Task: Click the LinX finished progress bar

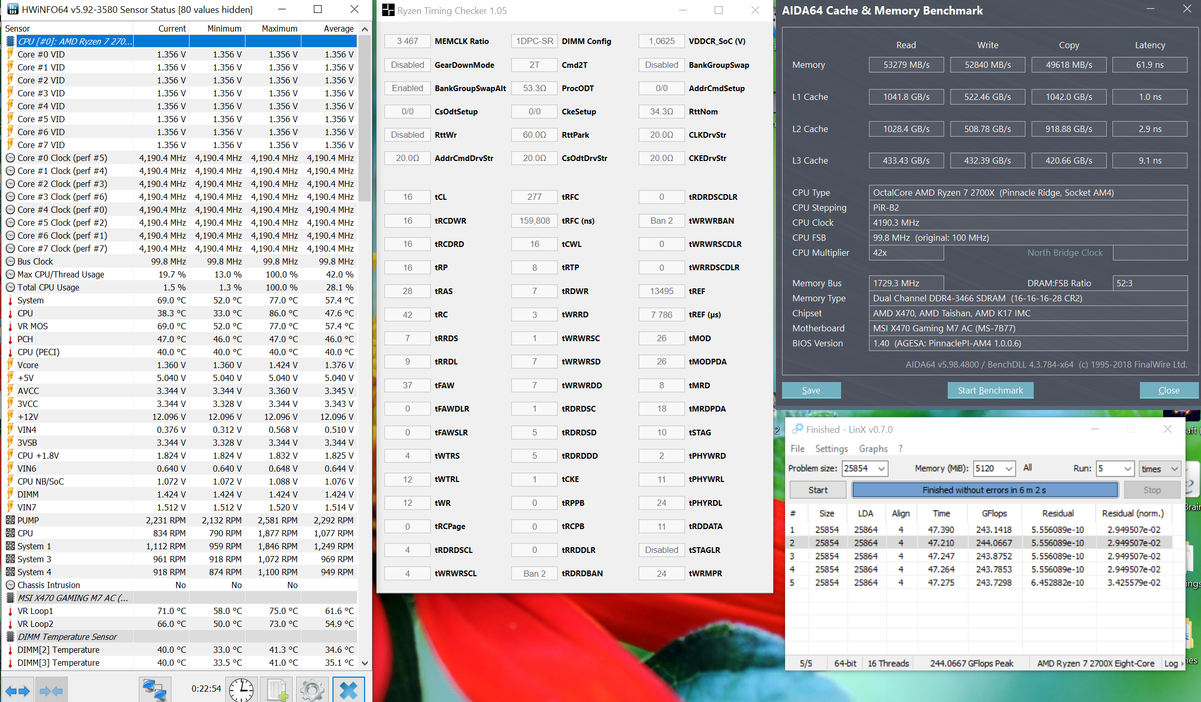Action: click(x=985, y=490)
